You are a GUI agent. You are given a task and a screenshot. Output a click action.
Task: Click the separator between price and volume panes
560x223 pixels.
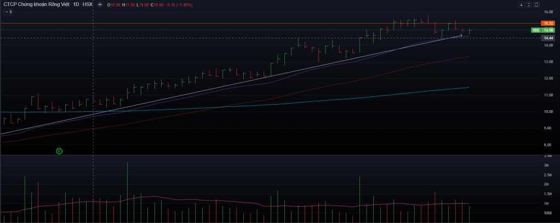point(274,155)
